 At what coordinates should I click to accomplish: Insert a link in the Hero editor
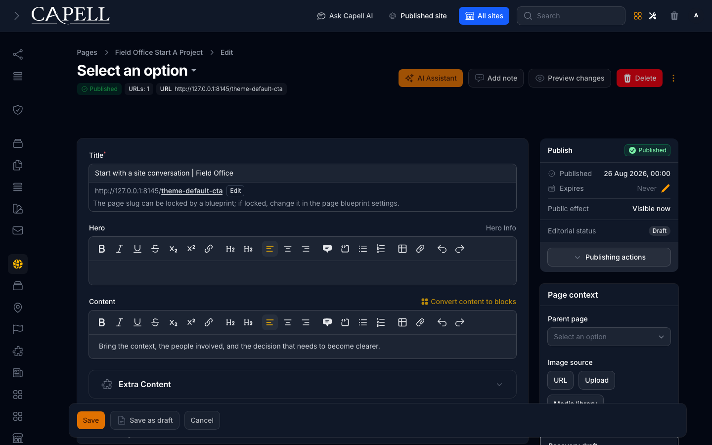tap(209, 249)
